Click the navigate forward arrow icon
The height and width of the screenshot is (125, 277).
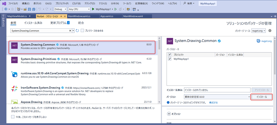(x=12, y=9)
